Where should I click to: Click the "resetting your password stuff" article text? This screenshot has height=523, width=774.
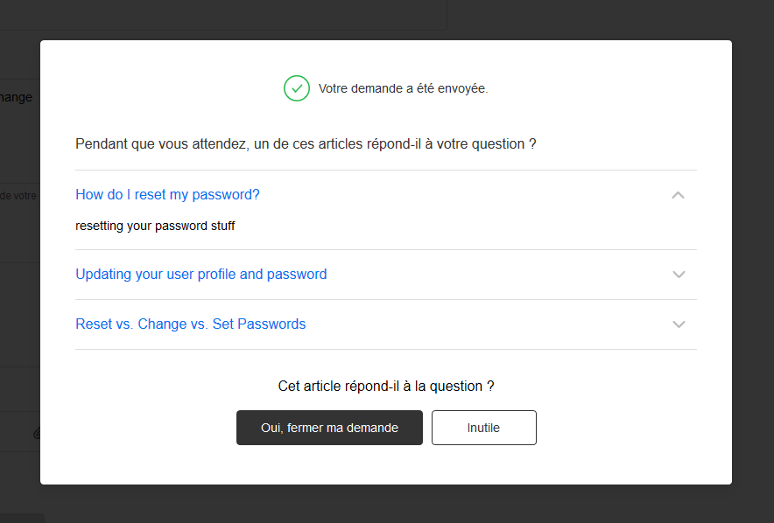click(155, 226)
